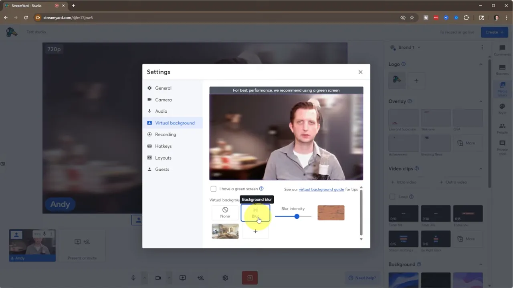Open the Comments panel
The image size is (513, 288).
(502, 49)
